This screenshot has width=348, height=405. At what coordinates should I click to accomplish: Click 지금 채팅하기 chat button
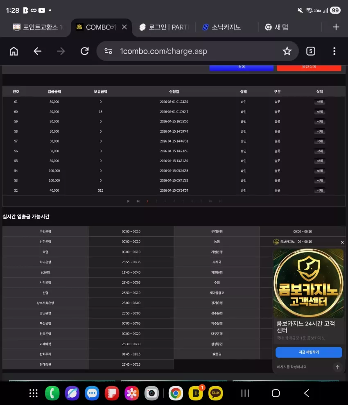[x=309, y=352]
